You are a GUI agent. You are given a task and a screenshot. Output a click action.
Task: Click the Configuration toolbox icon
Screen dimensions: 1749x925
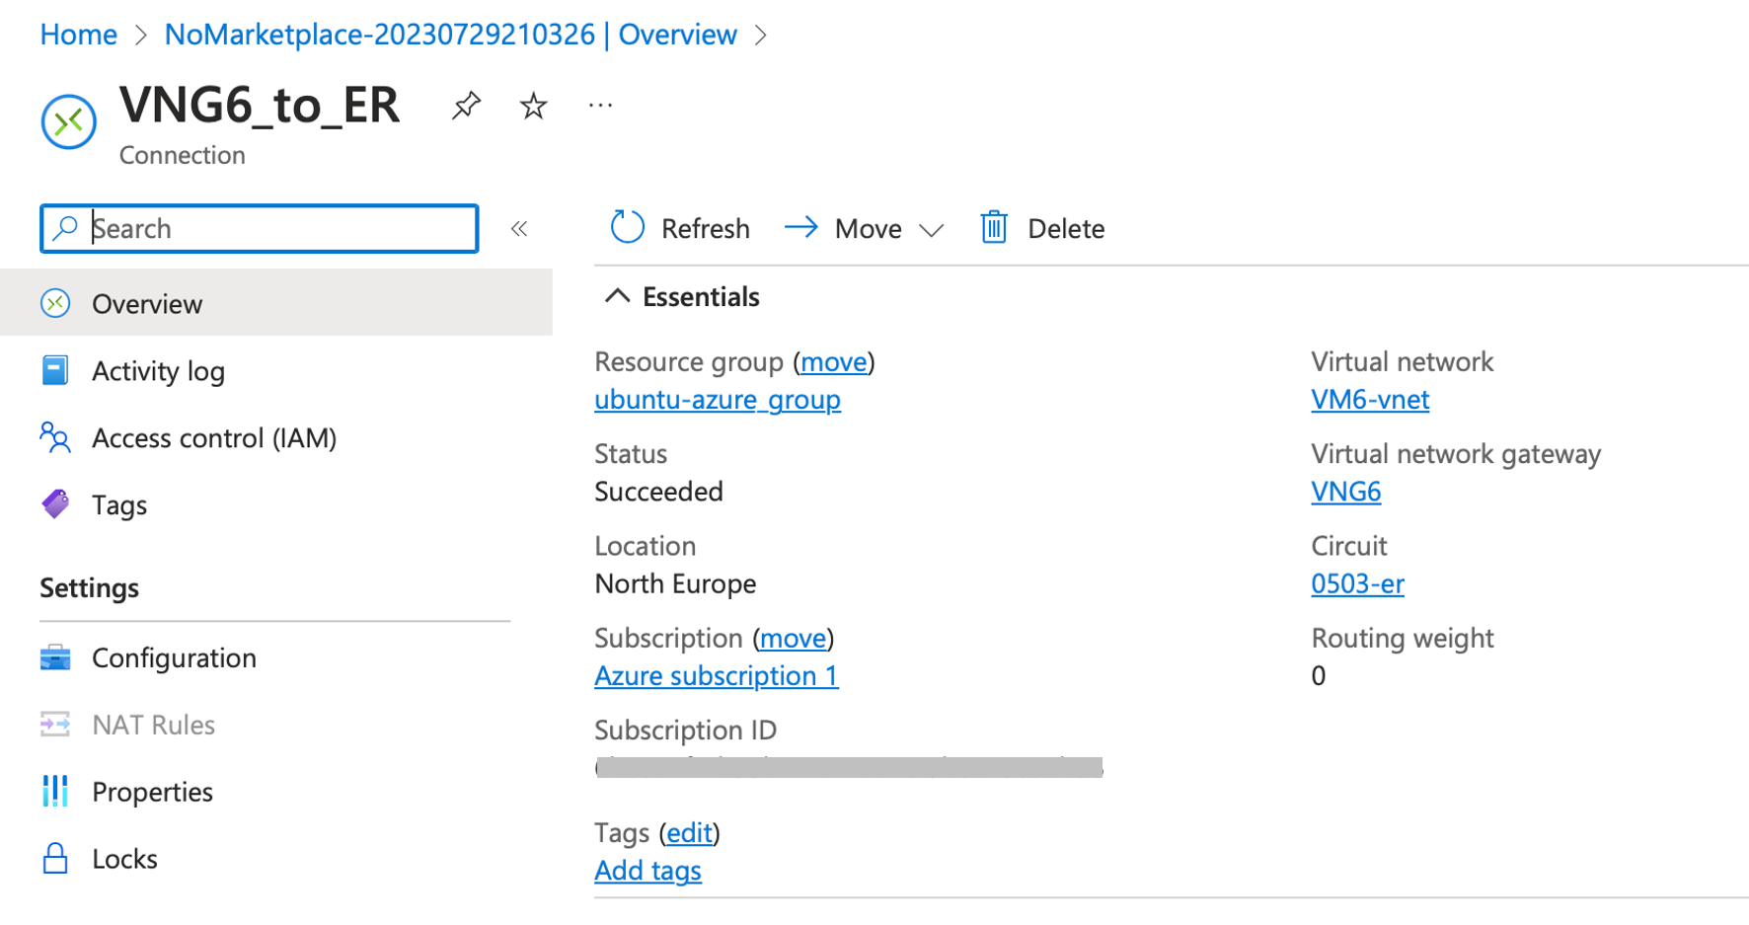click(55, 657)
